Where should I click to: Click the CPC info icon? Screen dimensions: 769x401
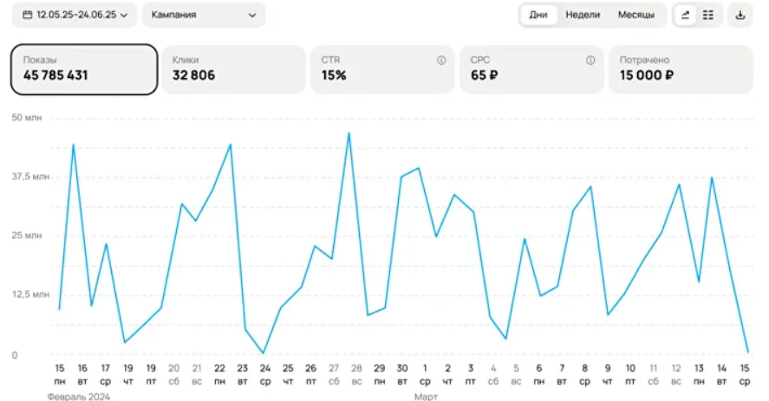coord(590,61)
